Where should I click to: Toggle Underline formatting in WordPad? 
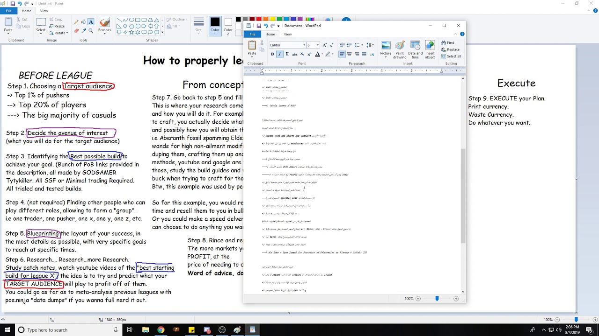click(287, 54)
